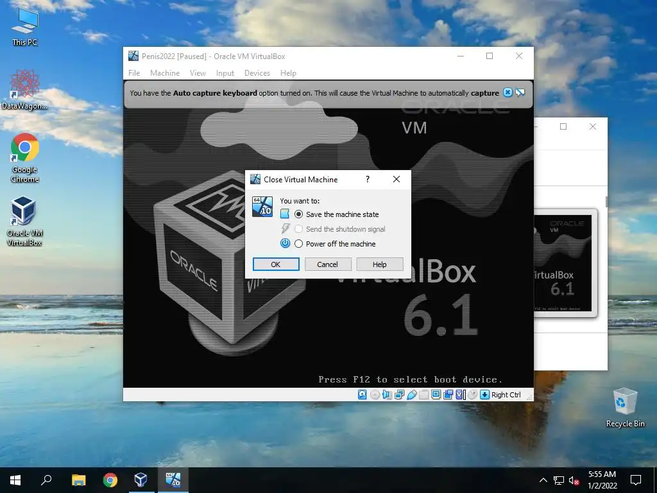The width and height of the screenshot is (657, 493).
Task: Click the don't-show-again message icon in notification
Action: click(520, 92)
